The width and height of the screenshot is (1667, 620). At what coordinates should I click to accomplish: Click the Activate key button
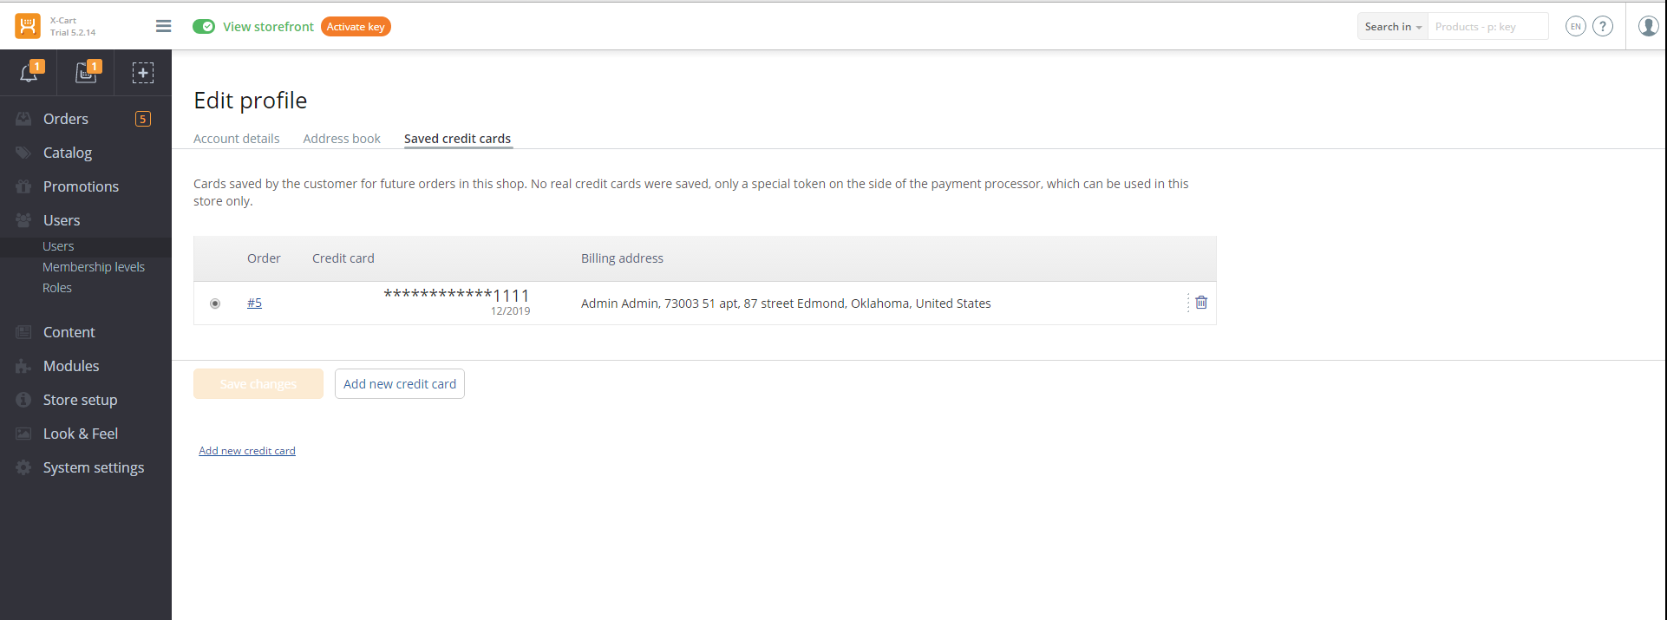coord(356,27)
